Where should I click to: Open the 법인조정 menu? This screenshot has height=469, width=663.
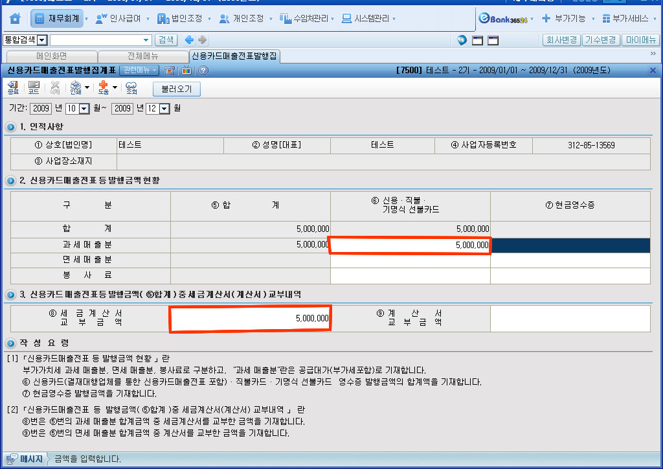coord(180,19)
